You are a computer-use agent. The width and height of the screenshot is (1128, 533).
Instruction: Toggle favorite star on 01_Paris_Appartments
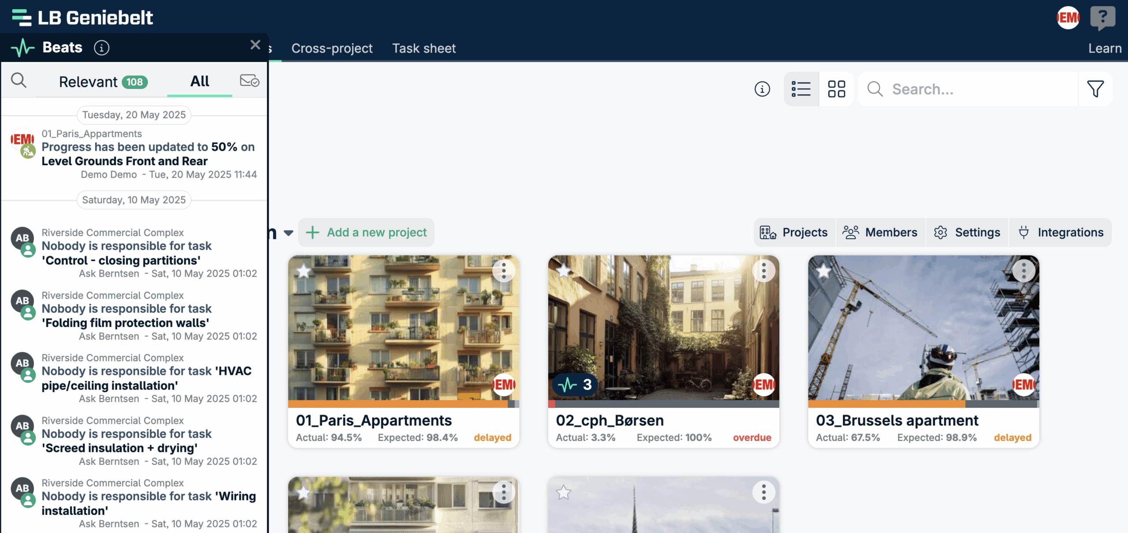pyautogui.click(x=304, y=271)
